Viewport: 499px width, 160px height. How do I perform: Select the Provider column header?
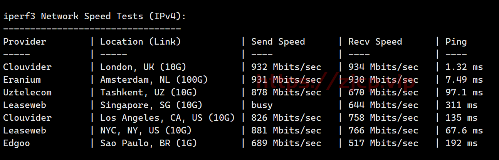(25, 42)
